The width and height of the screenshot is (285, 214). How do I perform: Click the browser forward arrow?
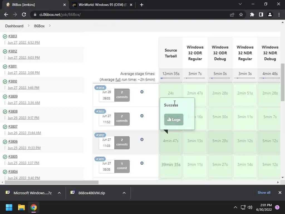(x=15, y=14)
